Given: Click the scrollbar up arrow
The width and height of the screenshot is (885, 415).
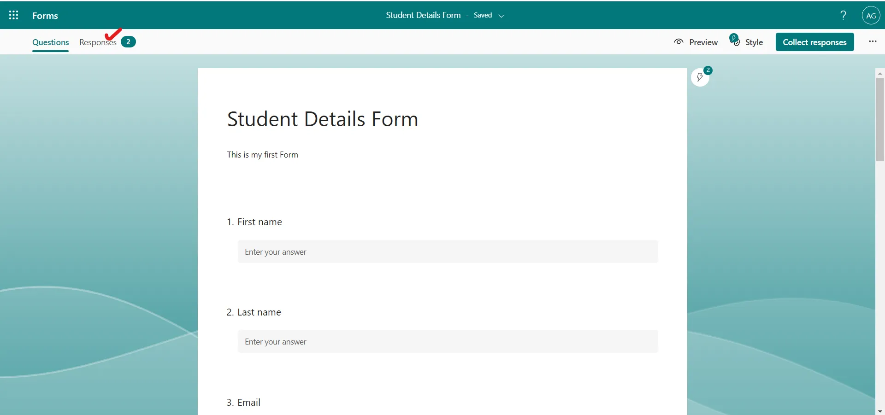Looking at the screenshot, I should point(879,73).
